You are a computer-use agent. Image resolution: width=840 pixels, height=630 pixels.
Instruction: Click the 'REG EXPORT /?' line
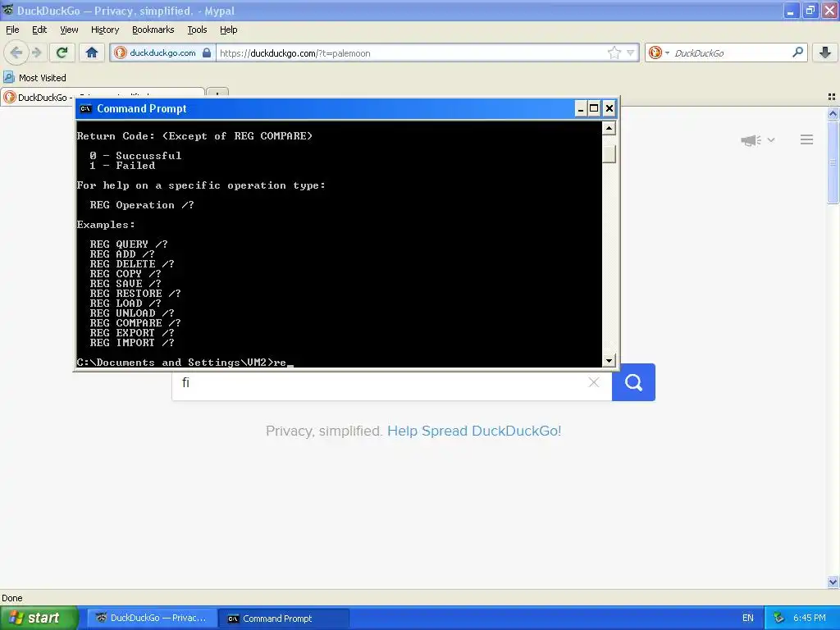pyautogui.click(x=132, y=333)
